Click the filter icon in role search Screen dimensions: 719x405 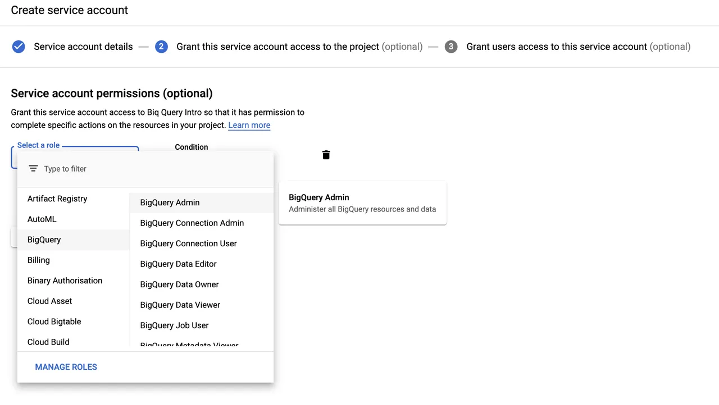(33, 168)
